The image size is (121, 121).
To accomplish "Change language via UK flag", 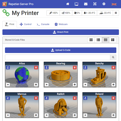I will click(114, 4).
